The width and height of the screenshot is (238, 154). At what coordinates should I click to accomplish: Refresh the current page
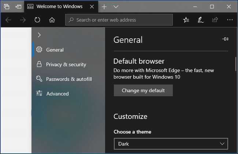click(x=37, y=20)
